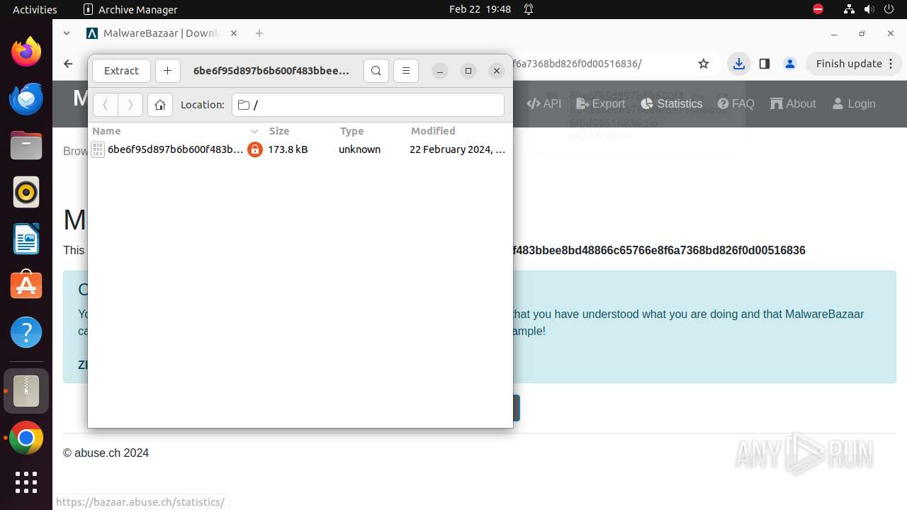The height and width of the screenshot is (510, 907).
Task: Click the Extract button in Archive Manager
Action: pyautogui.click(x=121, y=71)
